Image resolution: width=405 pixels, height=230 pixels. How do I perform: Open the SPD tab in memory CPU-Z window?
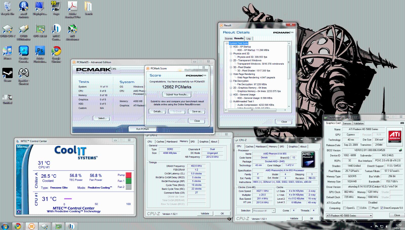(x=193, y=142)
